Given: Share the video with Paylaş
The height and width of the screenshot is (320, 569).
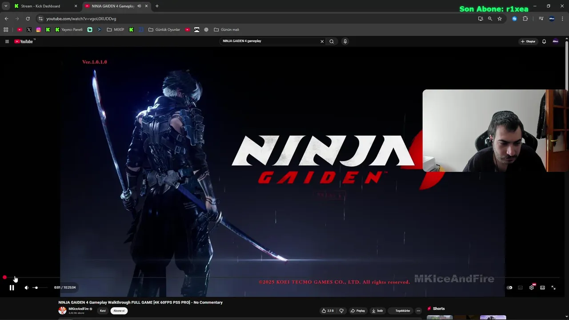Looking at the screenshot, I should tap(358, 311).
